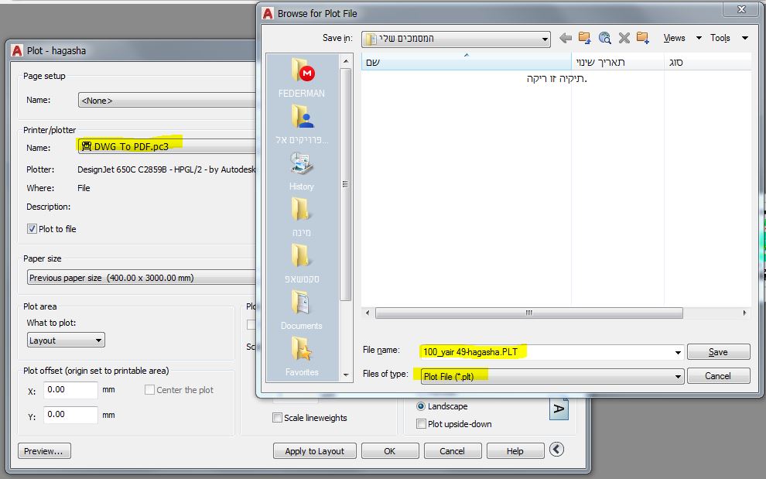Image resolution: width=766 pixels, height=479 pixels.
Task: Go up one folder level
Action: 584,38
